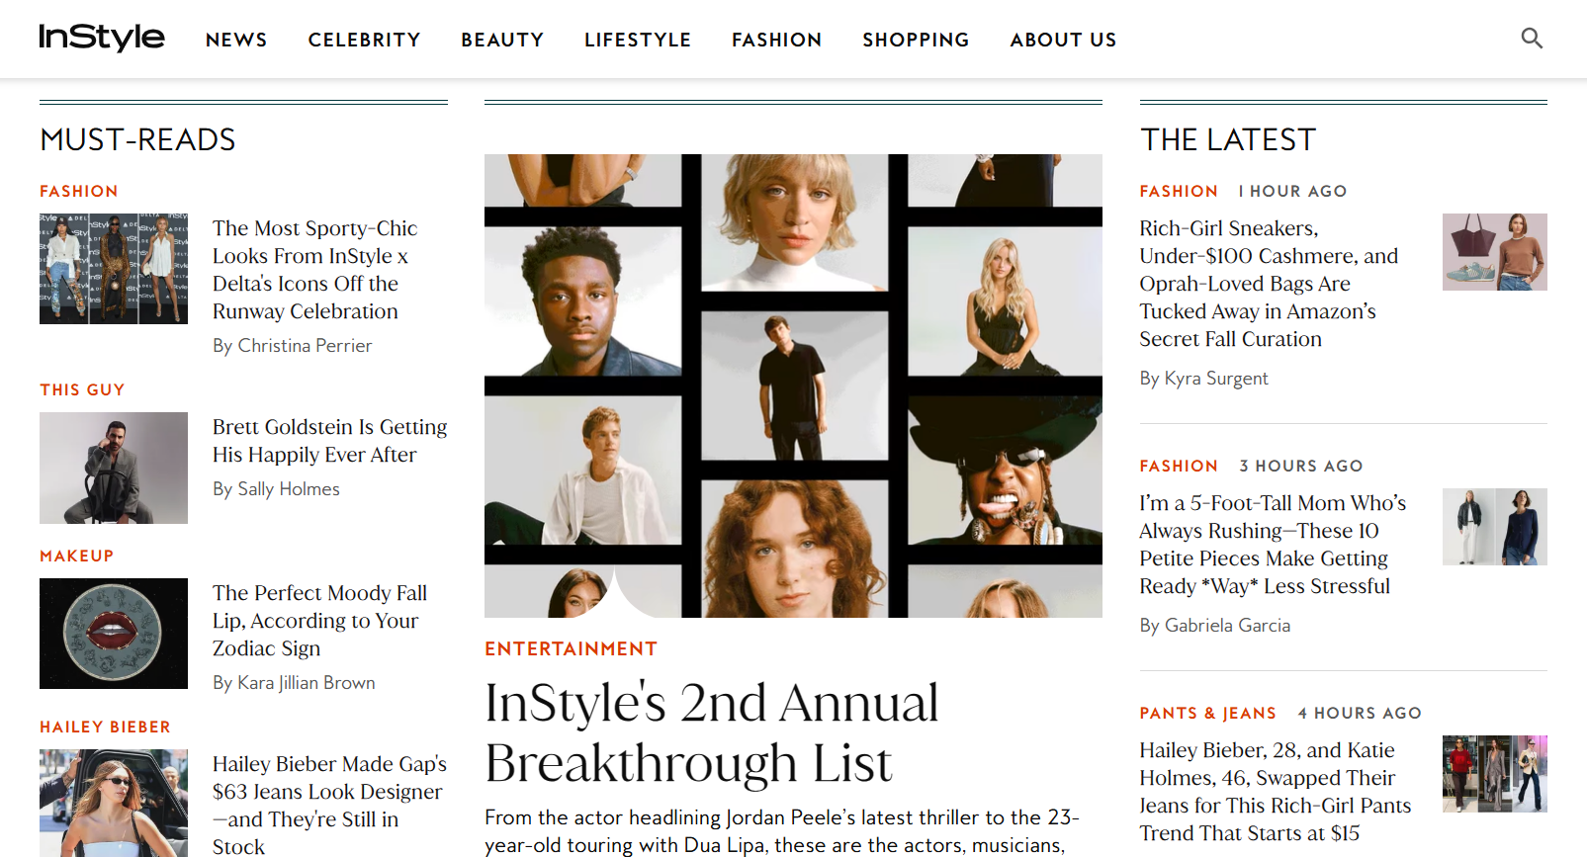Click THE LATEST section heading
The width and height of the screenshot is (1587, 857).
tap(1227, 139)
